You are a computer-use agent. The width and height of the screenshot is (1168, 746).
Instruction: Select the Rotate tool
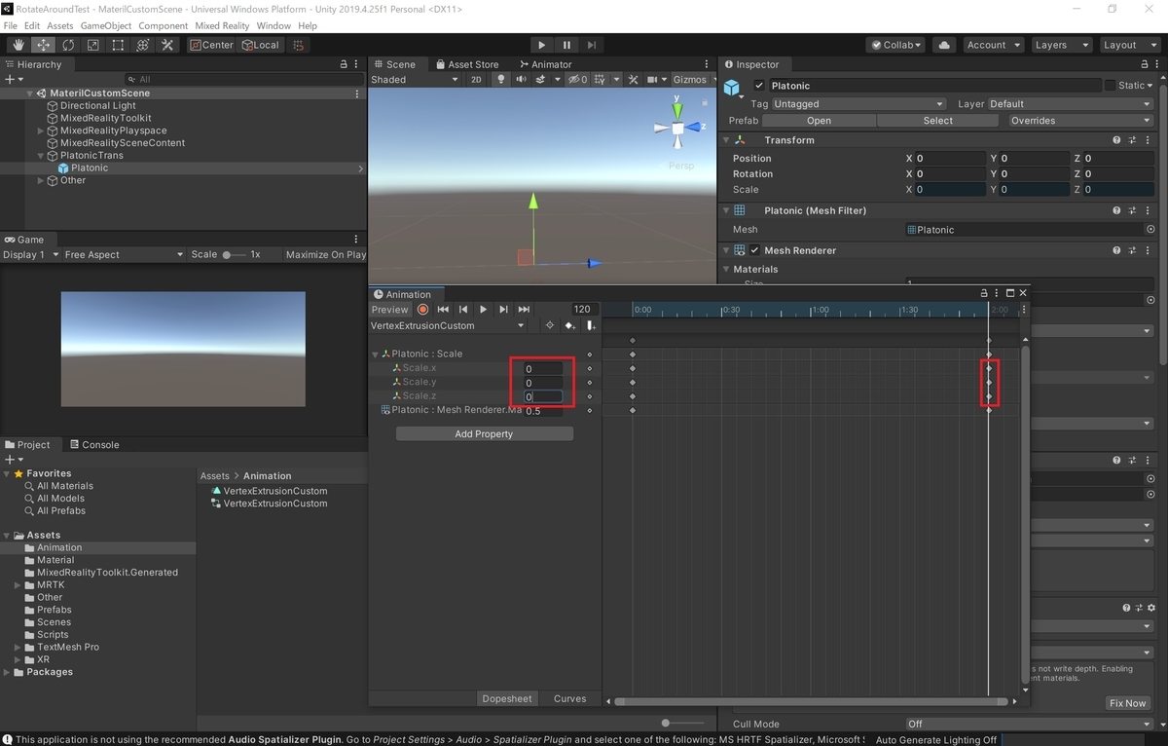(x=68, y=45)
